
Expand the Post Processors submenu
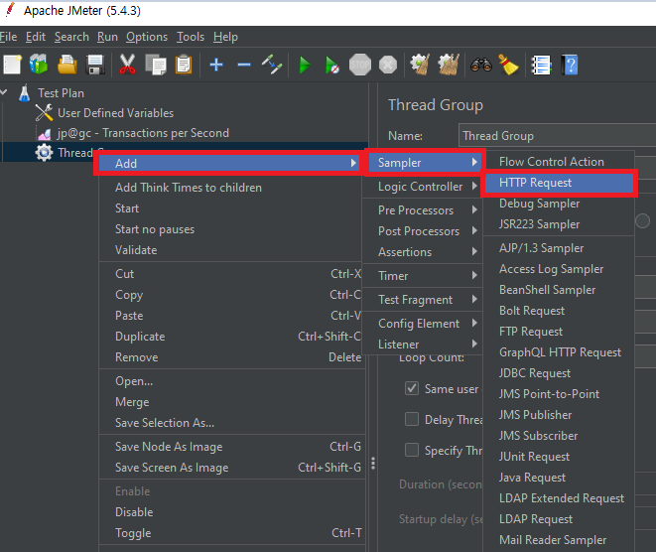(423, 231)
